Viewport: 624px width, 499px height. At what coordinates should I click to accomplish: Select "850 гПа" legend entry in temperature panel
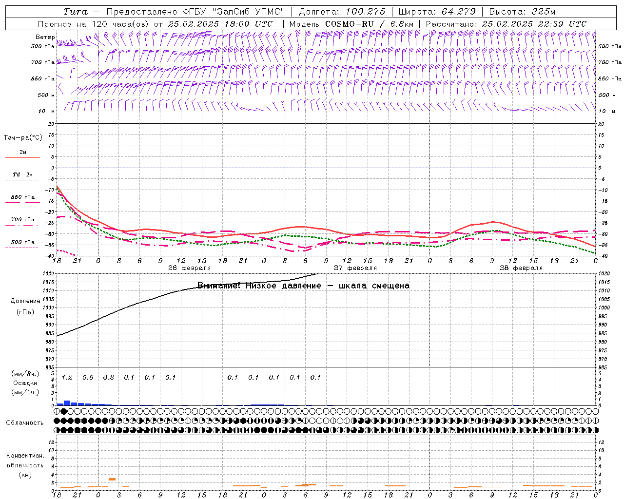23,197
